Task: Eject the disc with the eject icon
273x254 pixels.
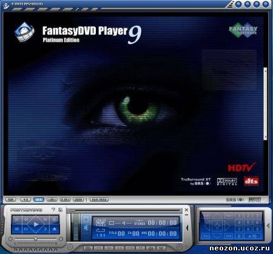Action: point(54,229)
